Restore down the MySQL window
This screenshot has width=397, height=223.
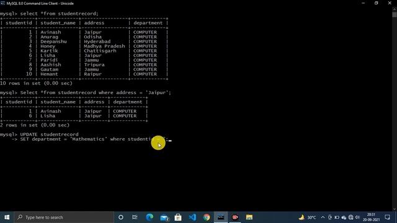click(x=377, y=3)
